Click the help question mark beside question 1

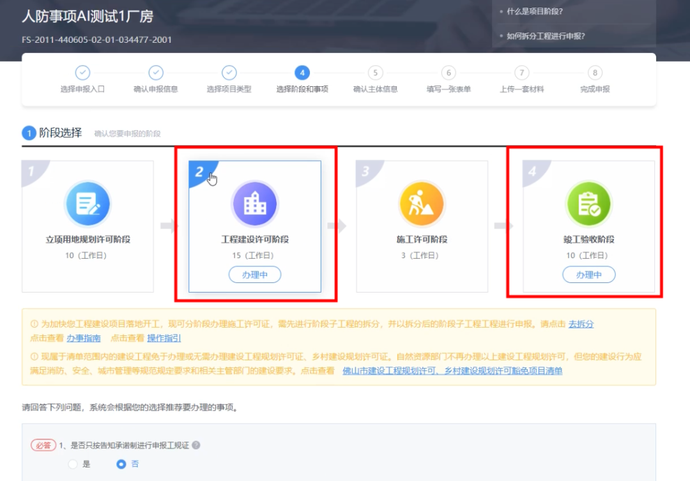point(196,445)
